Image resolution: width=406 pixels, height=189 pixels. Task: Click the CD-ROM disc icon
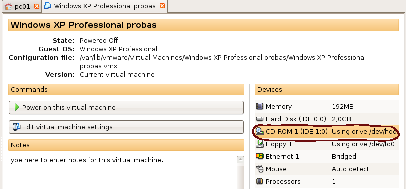259,131
